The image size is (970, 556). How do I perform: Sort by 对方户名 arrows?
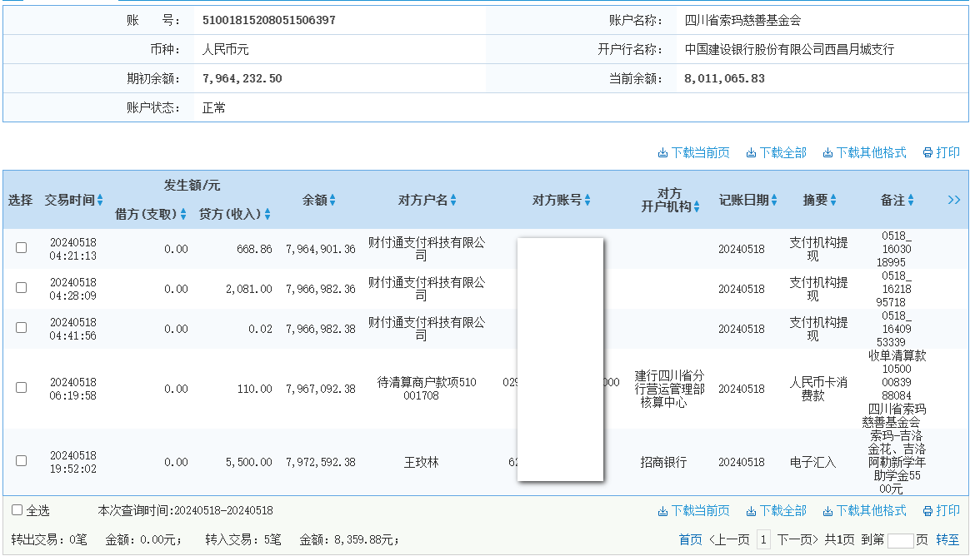click(453, 200)
